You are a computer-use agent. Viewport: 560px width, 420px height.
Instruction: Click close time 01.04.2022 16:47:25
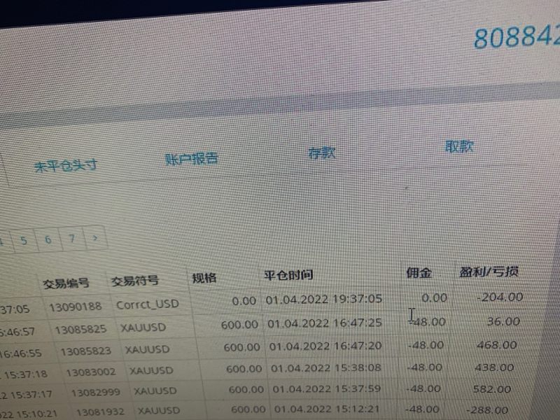(325, 323)
